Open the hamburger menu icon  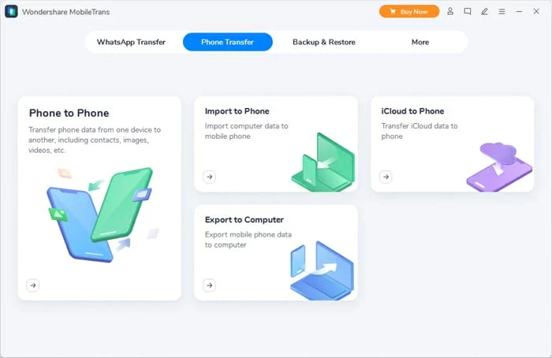click(502, 12)
